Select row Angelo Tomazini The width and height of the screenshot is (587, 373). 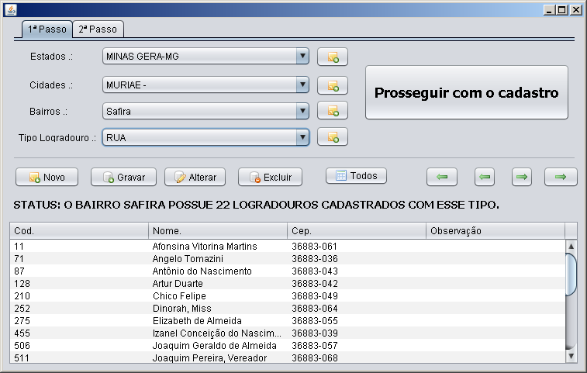point(288,259)
